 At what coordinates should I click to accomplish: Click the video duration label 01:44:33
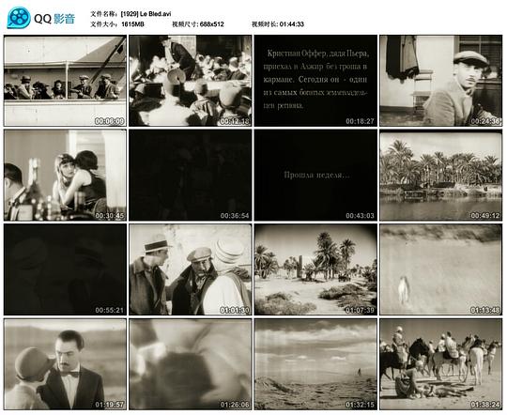pyautogui.click(x=292, y=24)
